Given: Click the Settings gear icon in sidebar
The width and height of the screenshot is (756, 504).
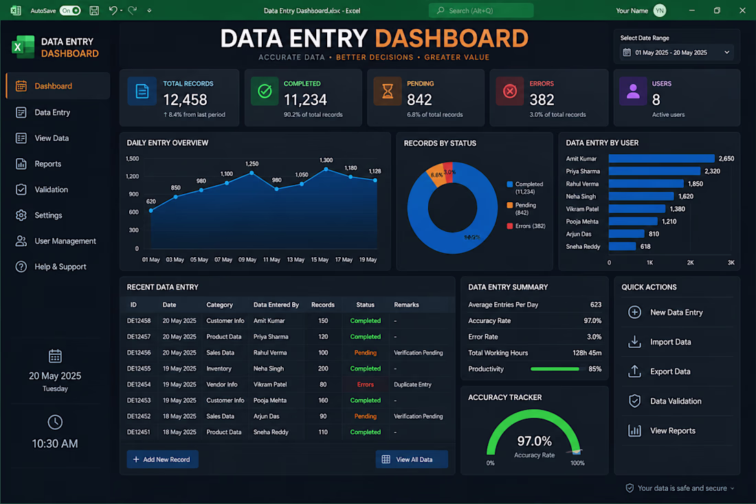Looking at the screenshot, I should 21,215.
